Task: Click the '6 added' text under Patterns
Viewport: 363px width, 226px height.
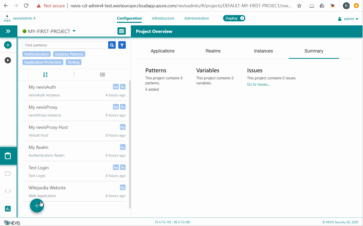Action: pyautogui.click(x=152, y=89)
